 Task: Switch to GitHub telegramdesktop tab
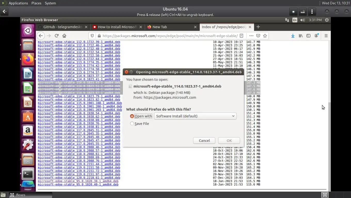tap(63, 27)
